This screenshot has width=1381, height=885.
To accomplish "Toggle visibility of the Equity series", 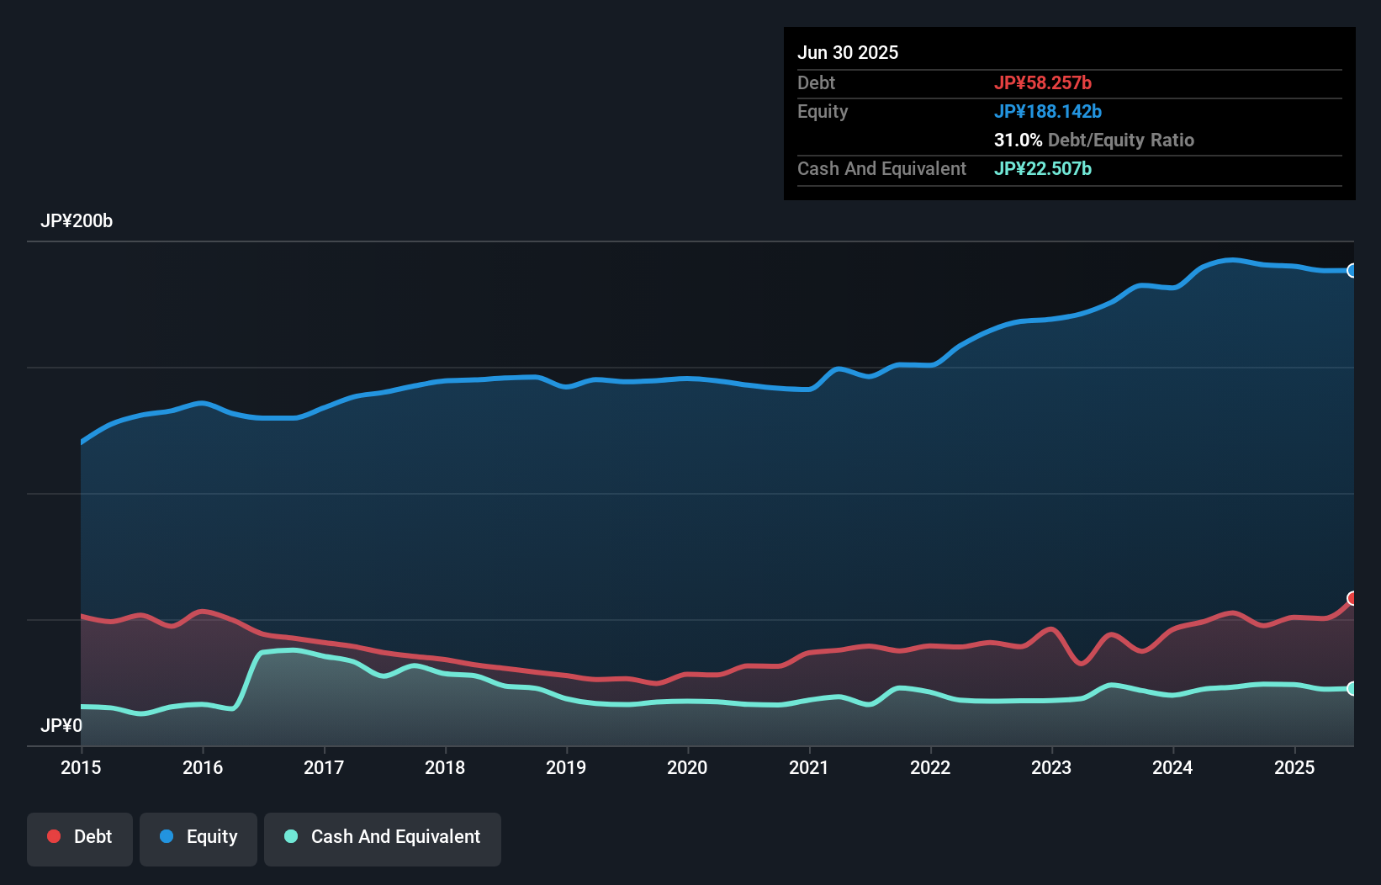I will (198, 838).
